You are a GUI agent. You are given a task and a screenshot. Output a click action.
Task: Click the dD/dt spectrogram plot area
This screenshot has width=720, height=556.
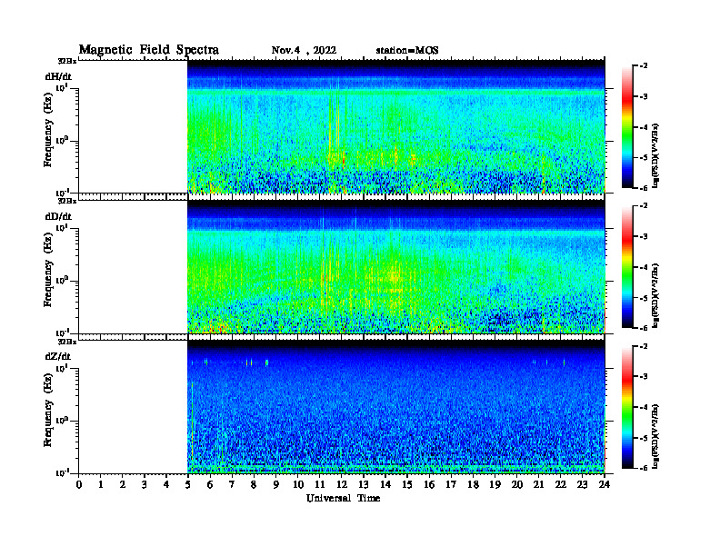(x=395, y=266)
